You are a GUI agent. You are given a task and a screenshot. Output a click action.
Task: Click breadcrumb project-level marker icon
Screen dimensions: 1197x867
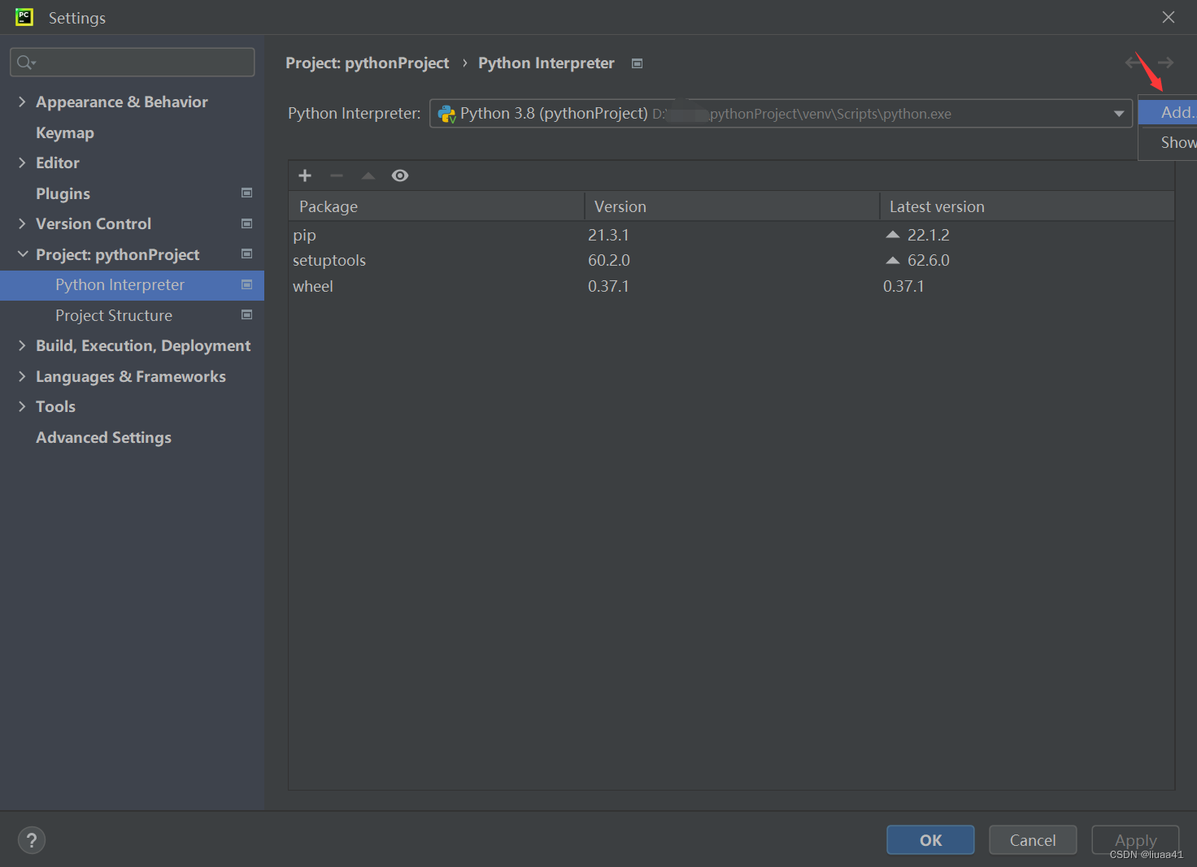tap(638, 63)
